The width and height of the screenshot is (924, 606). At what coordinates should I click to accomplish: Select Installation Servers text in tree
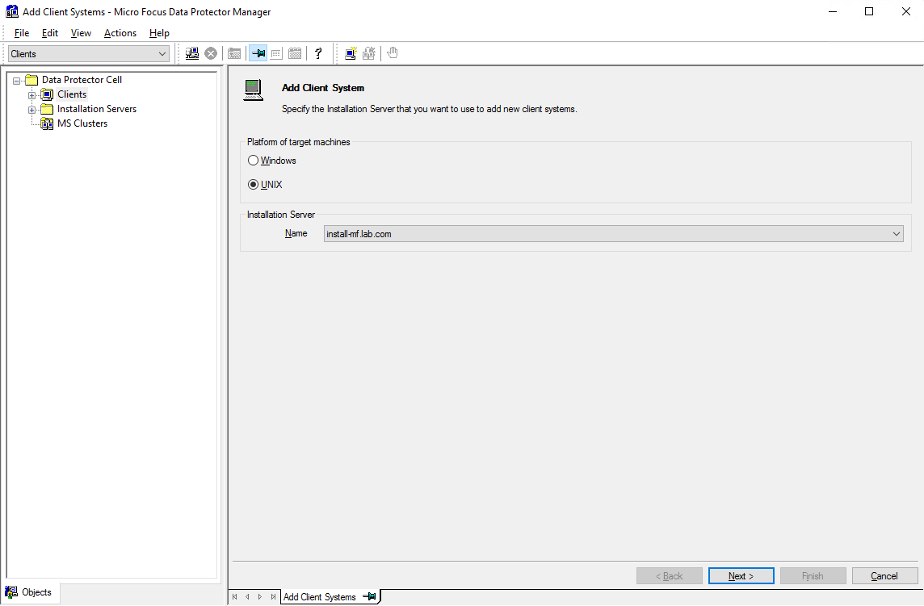pos(97,109)
